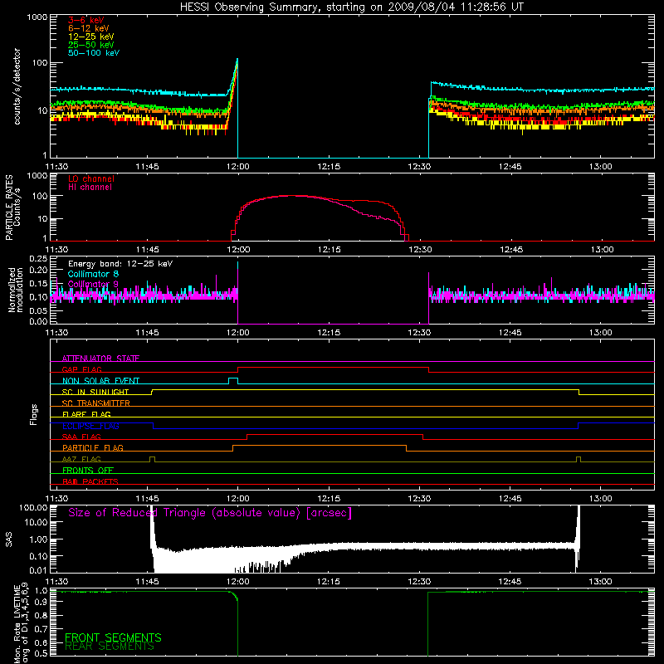The image size is (664, 664).
Task: Click the '0.25' modulation axis tick label
Action: [x=38, y=259]
